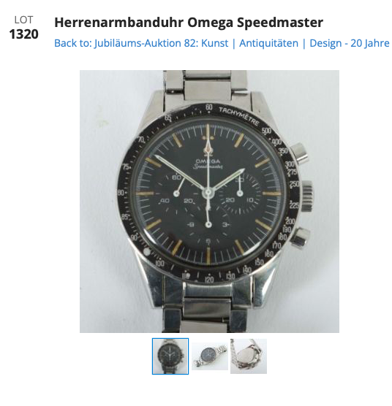Click the Antiquitäten word in the link
Image resolution: width=392 pixels, height=406 pixels.
pyautogui.click(x=268, y=43)
